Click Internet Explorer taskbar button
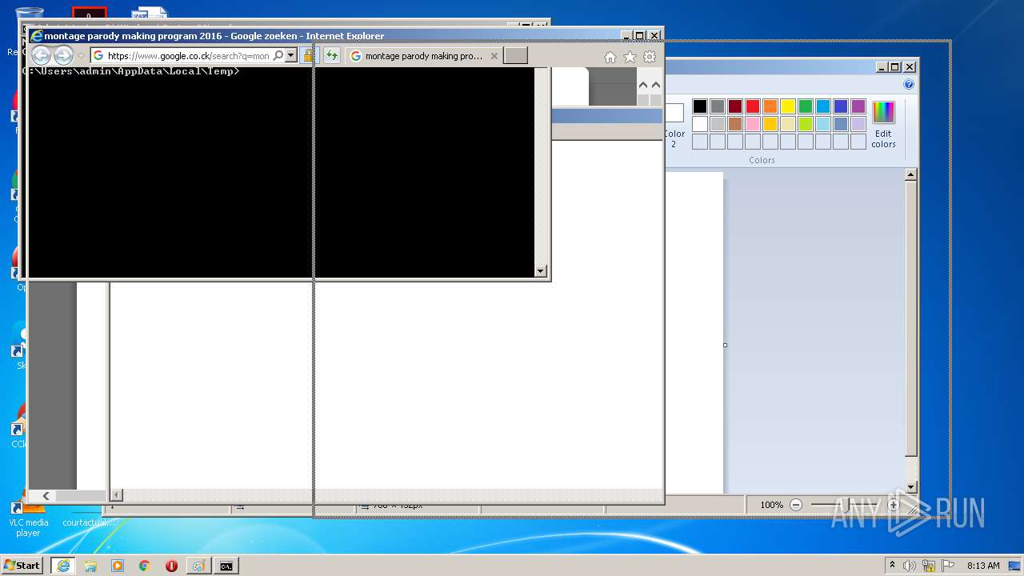The height and width of the screenshot is (576, 1024). [63, 566]
